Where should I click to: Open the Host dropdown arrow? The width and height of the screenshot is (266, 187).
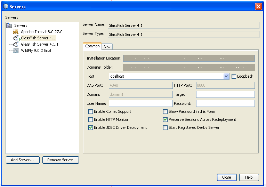[226, 76]
